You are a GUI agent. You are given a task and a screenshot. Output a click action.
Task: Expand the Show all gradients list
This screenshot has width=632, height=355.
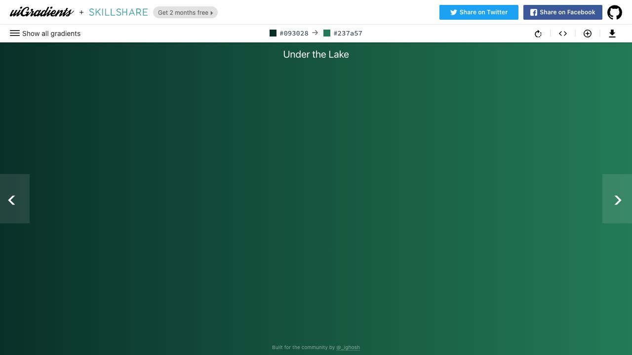[x=51, y=34]
